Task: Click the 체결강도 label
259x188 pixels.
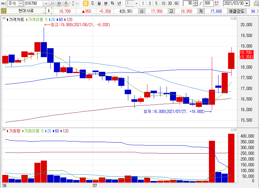Action: click(237, 11)
